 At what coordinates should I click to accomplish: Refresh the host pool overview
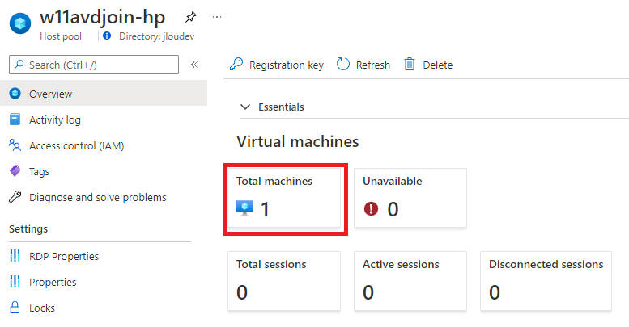[363, 65]
